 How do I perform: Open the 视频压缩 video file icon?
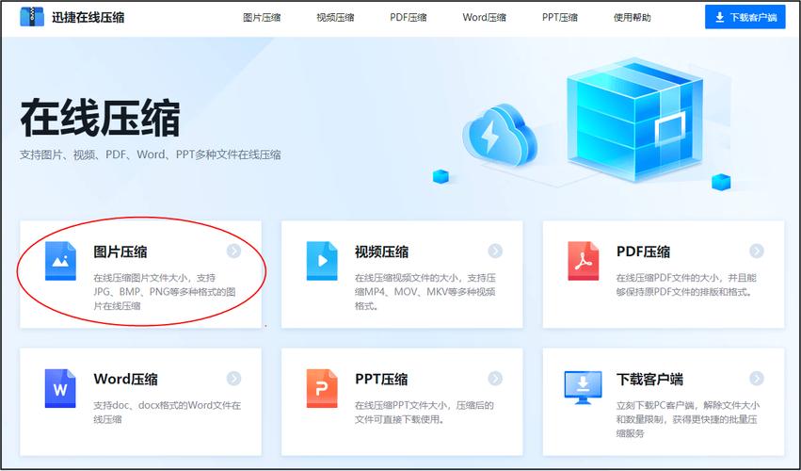(x=322, y=261)
